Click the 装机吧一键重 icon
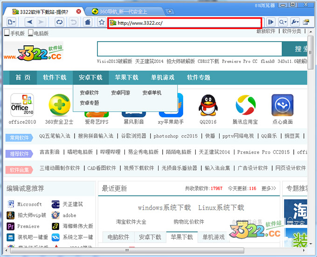Image resolution: width=317 pixels, height=257 pixels. pos(11,237)
